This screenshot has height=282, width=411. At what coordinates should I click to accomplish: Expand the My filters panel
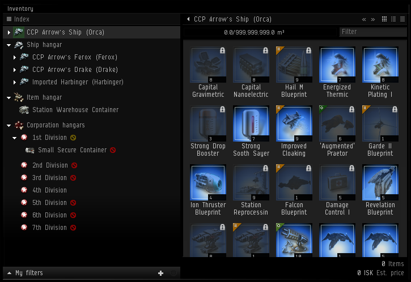[10, 273]
